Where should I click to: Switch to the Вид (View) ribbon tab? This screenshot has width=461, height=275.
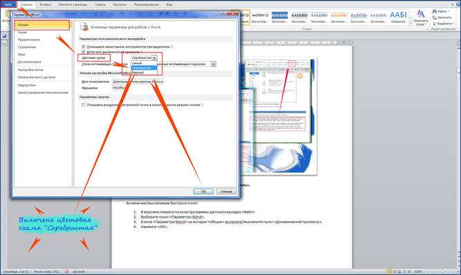(169, 4)
